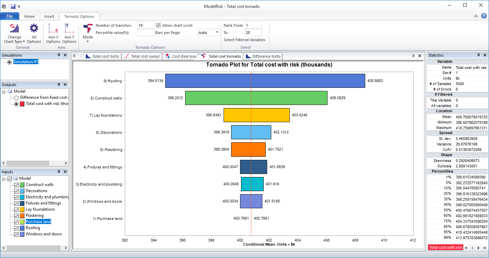Open Axis X Options
This screenshot has height=258, width=489.
[x=53, y=33]
